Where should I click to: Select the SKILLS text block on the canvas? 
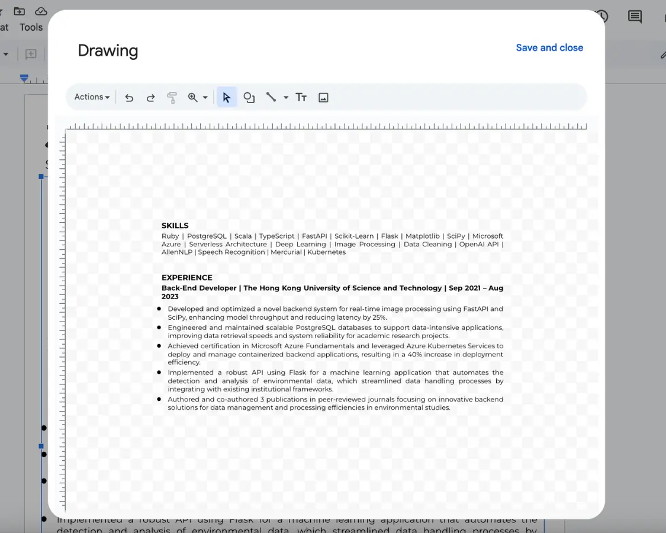(x=175, y=226)
